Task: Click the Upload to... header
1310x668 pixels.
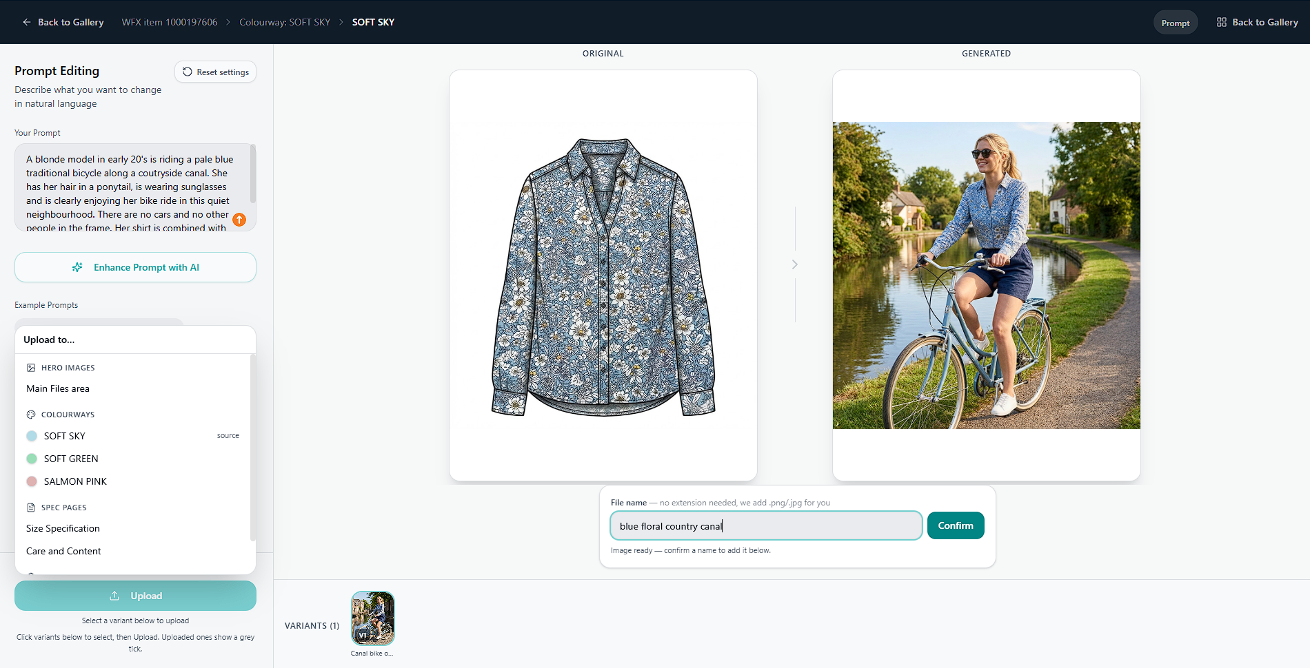Action: pos(49,340)
